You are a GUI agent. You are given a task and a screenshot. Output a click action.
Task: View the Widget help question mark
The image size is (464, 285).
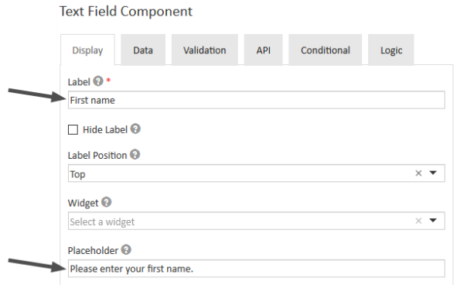tap(106, 202)
